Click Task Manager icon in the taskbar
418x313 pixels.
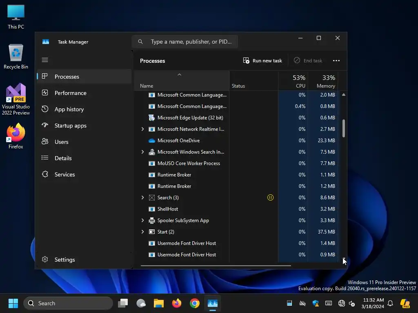(x=212, y=303)
